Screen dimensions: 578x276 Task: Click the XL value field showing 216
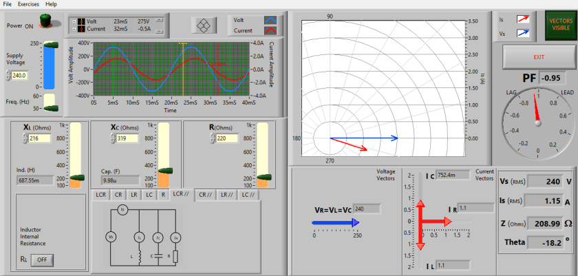click(39, 138)
